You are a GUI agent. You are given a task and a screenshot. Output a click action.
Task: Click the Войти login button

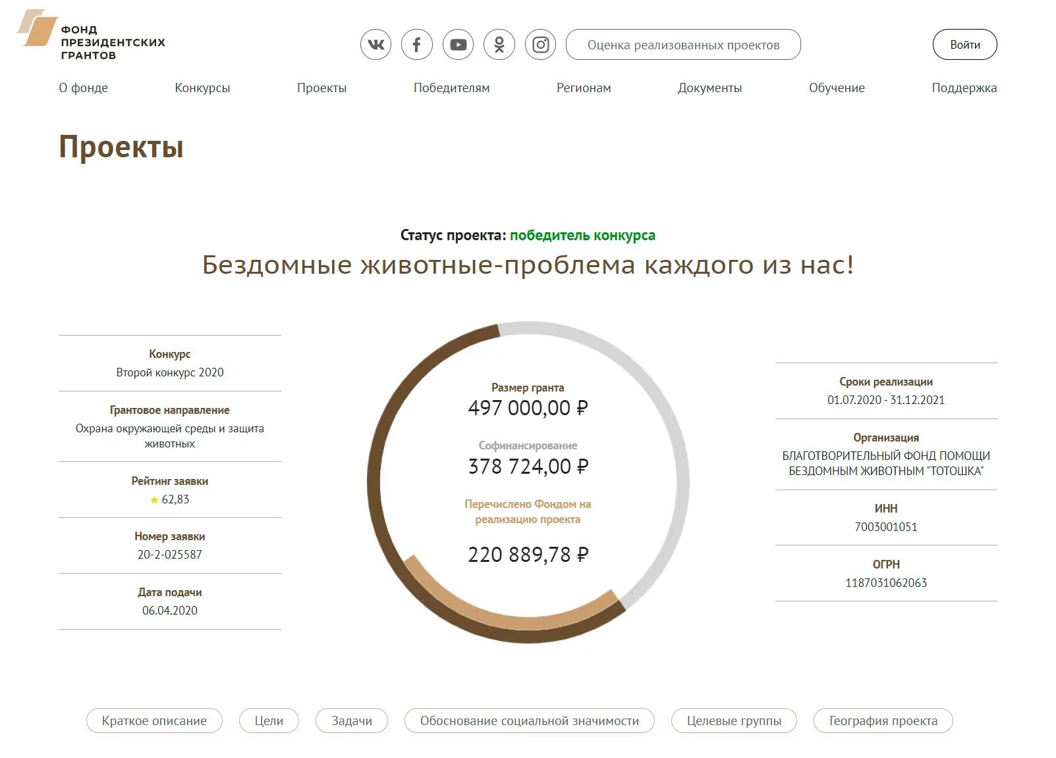tap(964, 45)
